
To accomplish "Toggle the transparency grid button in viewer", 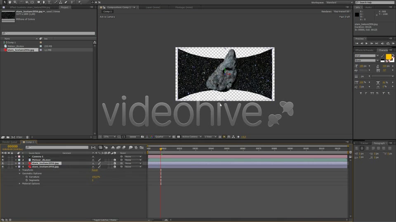I will click(x=179, y=136).
